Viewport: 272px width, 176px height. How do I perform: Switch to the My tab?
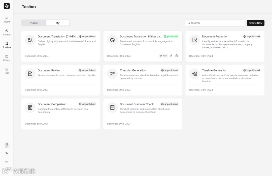pyautogui.click(x=58, y=23)
